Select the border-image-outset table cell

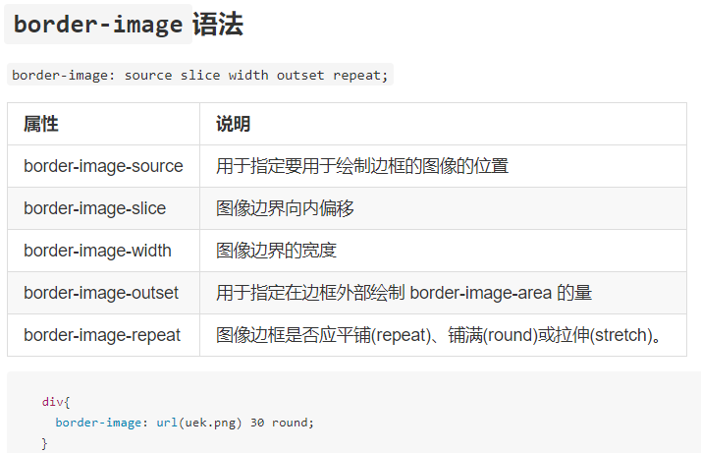(103, 293)
